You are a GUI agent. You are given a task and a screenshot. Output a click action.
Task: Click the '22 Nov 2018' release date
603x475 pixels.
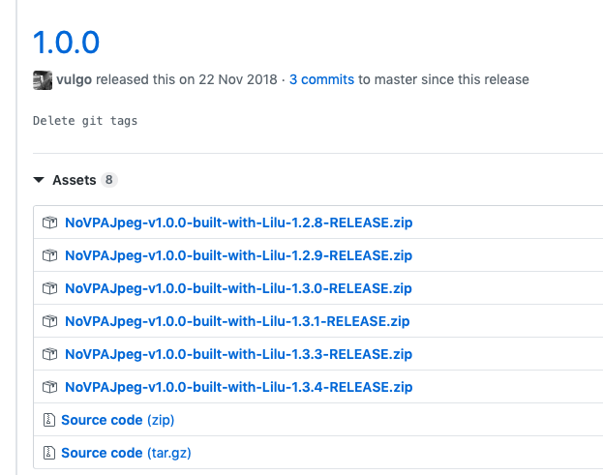point(238,79)
